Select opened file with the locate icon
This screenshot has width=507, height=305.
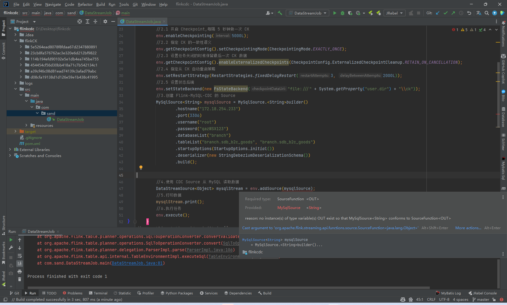click(x=80, y=21)
